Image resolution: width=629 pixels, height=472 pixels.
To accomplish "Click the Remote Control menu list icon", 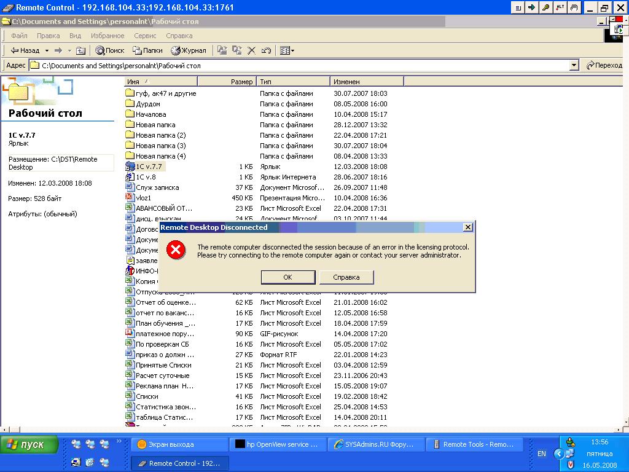I will click(518, 7).
